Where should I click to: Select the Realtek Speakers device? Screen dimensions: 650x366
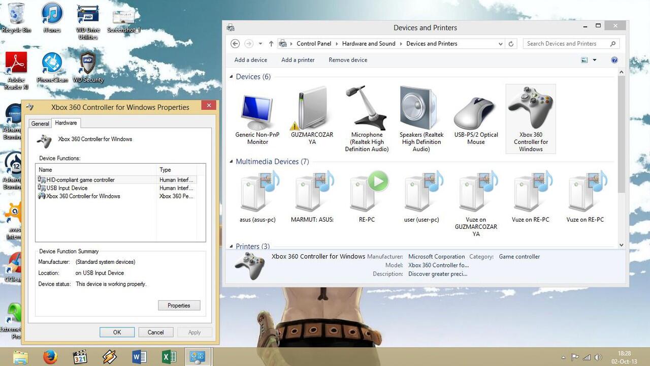421,120
